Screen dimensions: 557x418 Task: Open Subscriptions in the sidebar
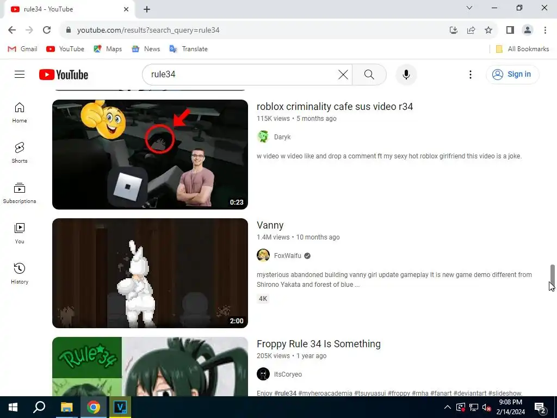[20, 193]
